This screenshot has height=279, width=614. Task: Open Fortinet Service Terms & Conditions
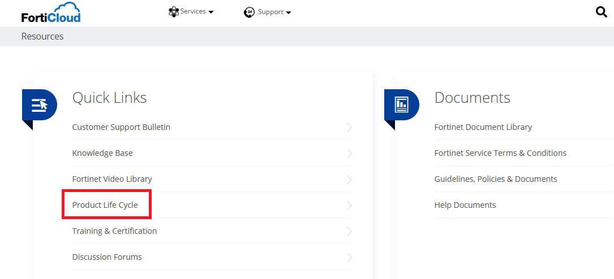pyautogui.click(x=500, y=153)
